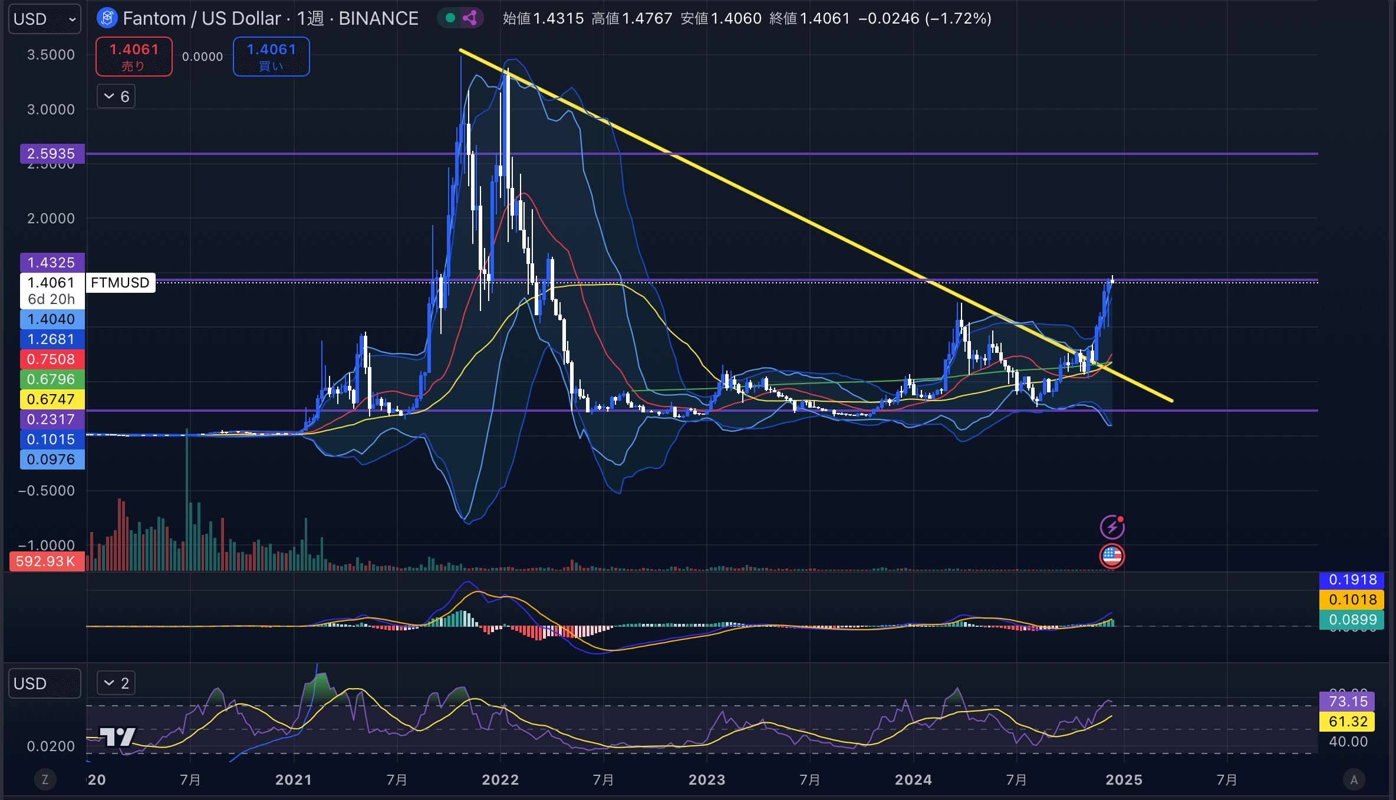Click the green market status dot
Viewport: 1396px width, 800px height.
point(450,18)
